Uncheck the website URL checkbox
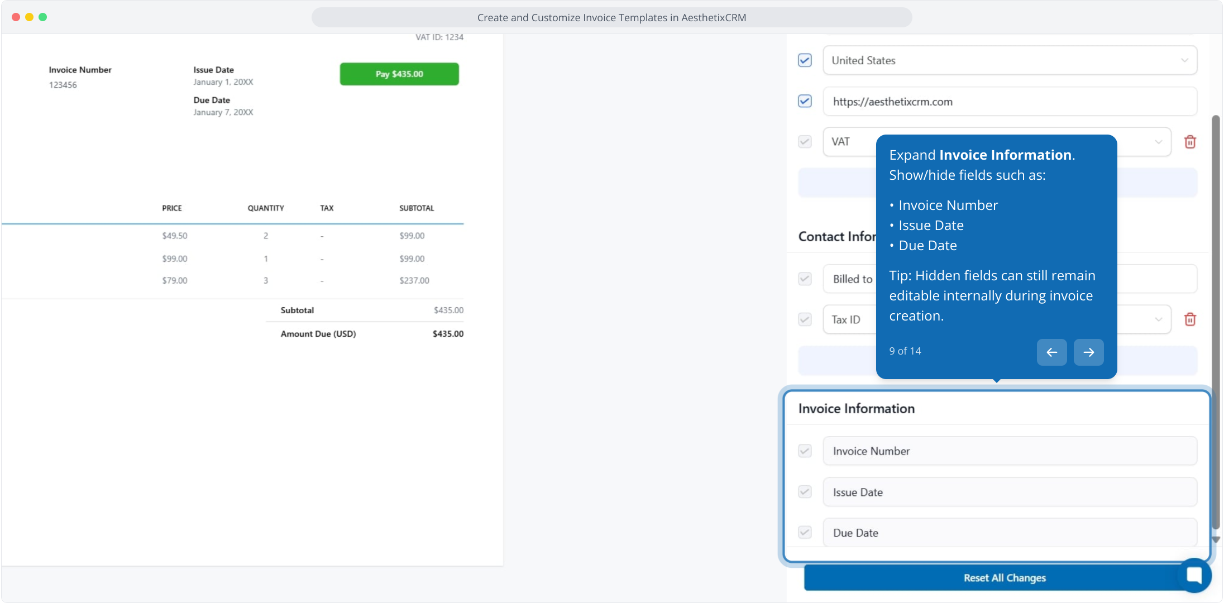 point(805,101)
